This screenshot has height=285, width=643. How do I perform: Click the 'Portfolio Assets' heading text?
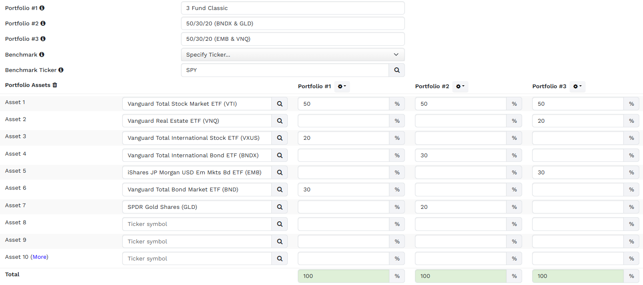pos(28,85)
